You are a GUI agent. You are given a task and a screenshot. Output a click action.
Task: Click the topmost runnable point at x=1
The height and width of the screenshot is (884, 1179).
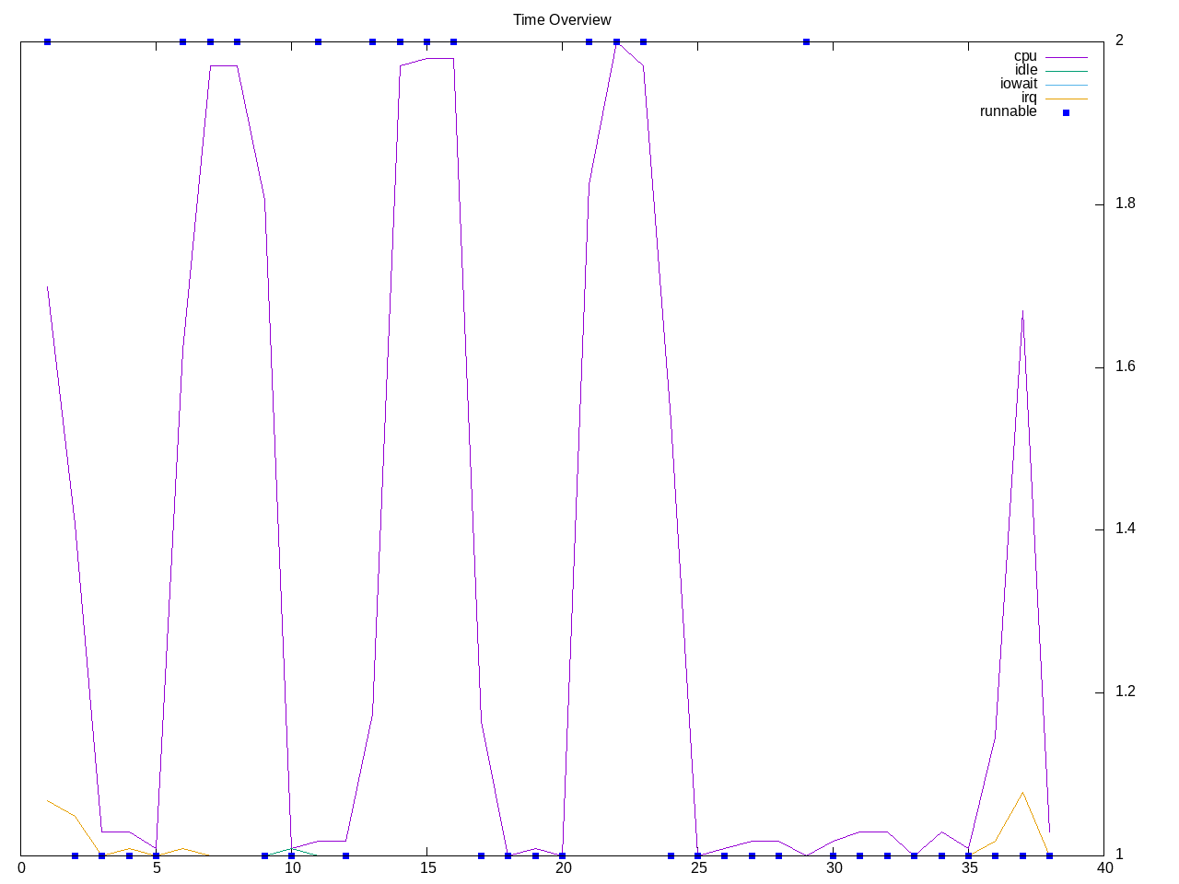47,41
